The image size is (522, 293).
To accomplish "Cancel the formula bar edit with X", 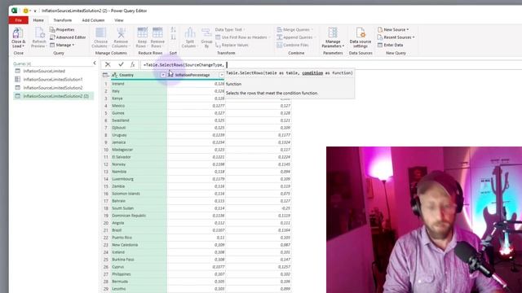I will coord(108,64).
